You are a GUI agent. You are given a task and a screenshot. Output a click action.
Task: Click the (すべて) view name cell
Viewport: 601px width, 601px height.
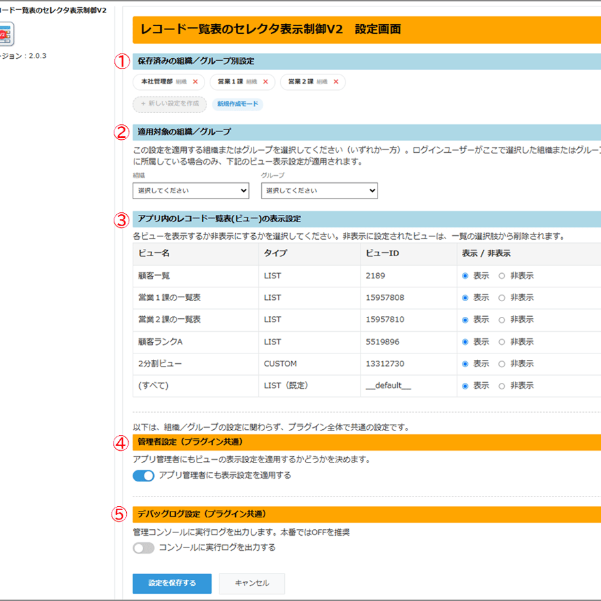tap(195, 385)
